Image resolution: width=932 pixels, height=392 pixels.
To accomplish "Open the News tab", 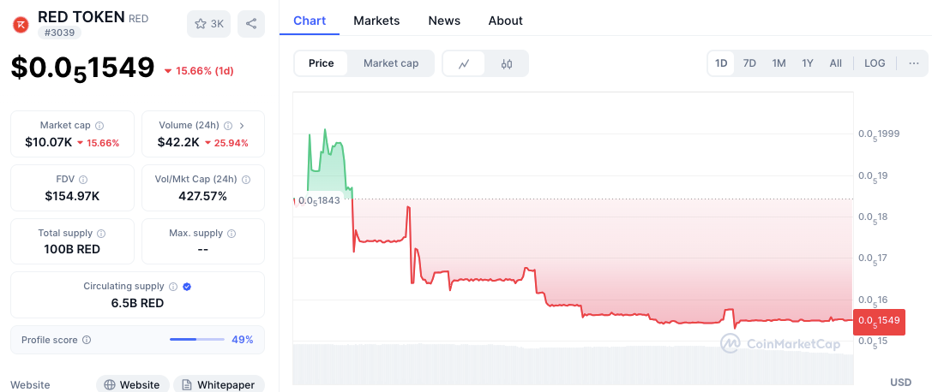I will [444, 21].
